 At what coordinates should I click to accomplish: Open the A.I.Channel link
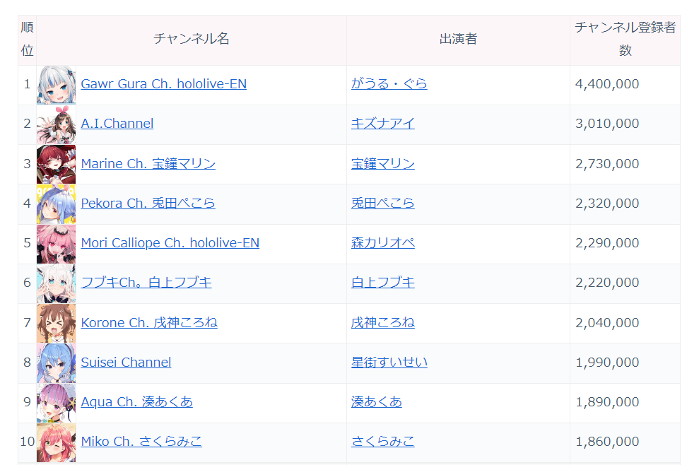[117, 123]
